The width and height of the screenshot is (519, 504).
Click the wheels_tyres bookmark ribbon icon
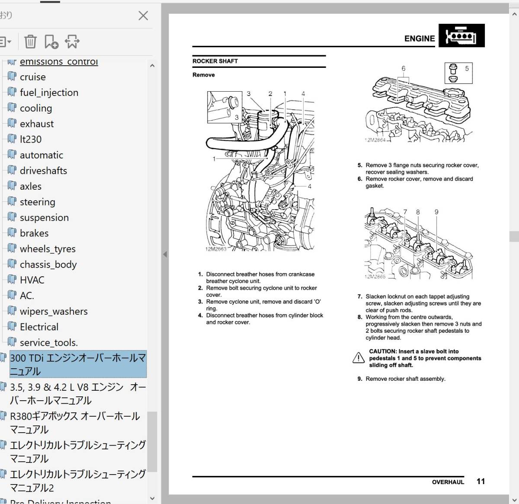pyautogui.click(x=12, y=249)
